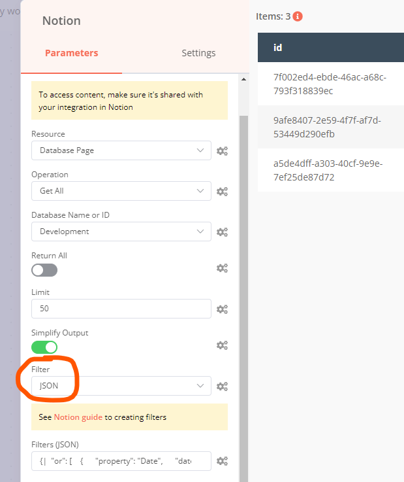Open options gear next to Operation field
This screenshot has width=404, height=482.
pyautogui.click(x=223, y=192)
